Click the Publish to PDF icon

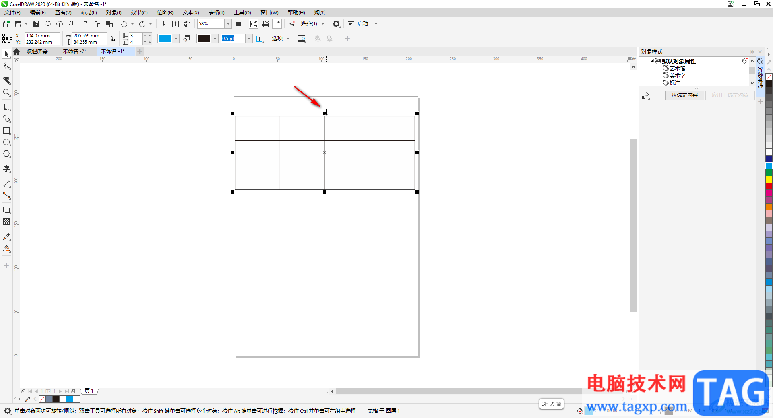pyautogui.click(x=187, y=24)
